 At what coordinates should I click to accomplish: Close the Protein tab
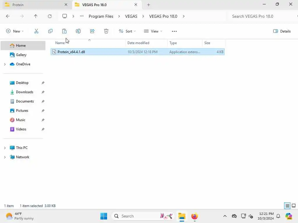(66, 5)
